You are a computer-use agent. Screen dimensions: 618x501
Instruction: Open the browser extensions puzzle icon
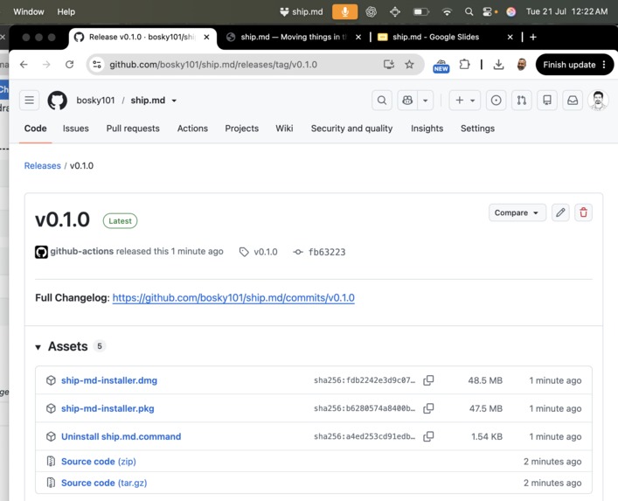(465, 64)
